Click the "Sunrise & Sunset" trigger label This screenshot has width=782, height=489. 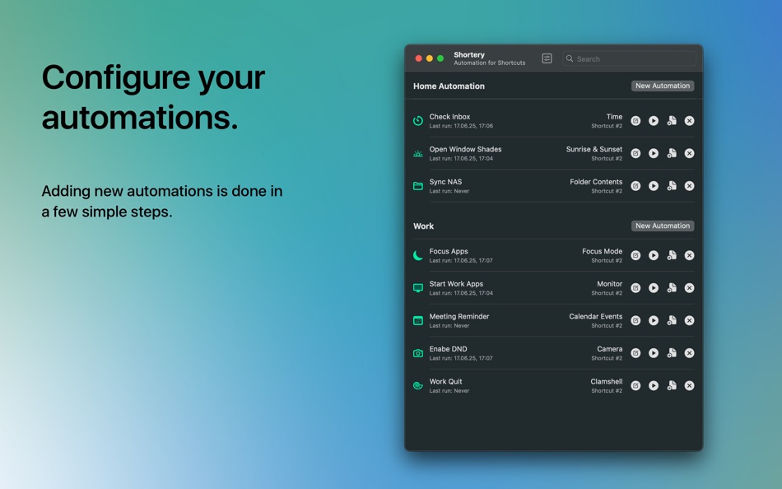pyautogui.click(x=594, y=149)
